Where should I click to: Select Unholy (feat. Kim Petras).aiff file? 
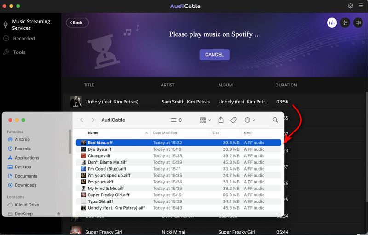coord(178,208)
